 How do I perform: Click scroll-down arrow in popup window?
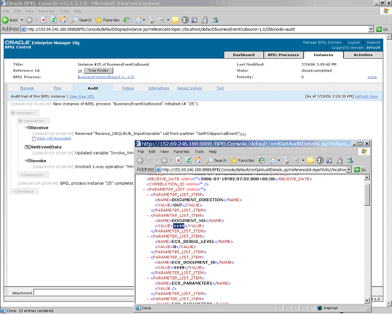click(x=367, y=301)
